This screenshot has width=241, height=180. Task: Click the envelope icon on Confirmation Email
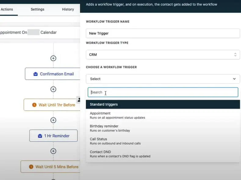pos(35,74)
